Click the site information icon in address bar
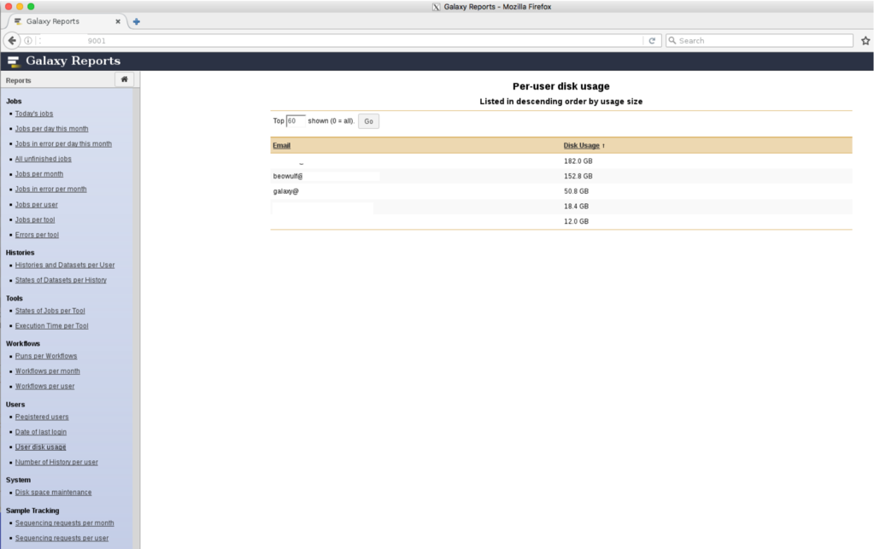This screenshot has height=549, width=874. tap(28, 41)
